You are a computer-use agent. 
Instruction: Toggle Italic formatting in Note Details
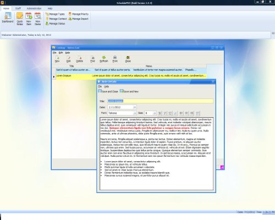click(165, 113)
